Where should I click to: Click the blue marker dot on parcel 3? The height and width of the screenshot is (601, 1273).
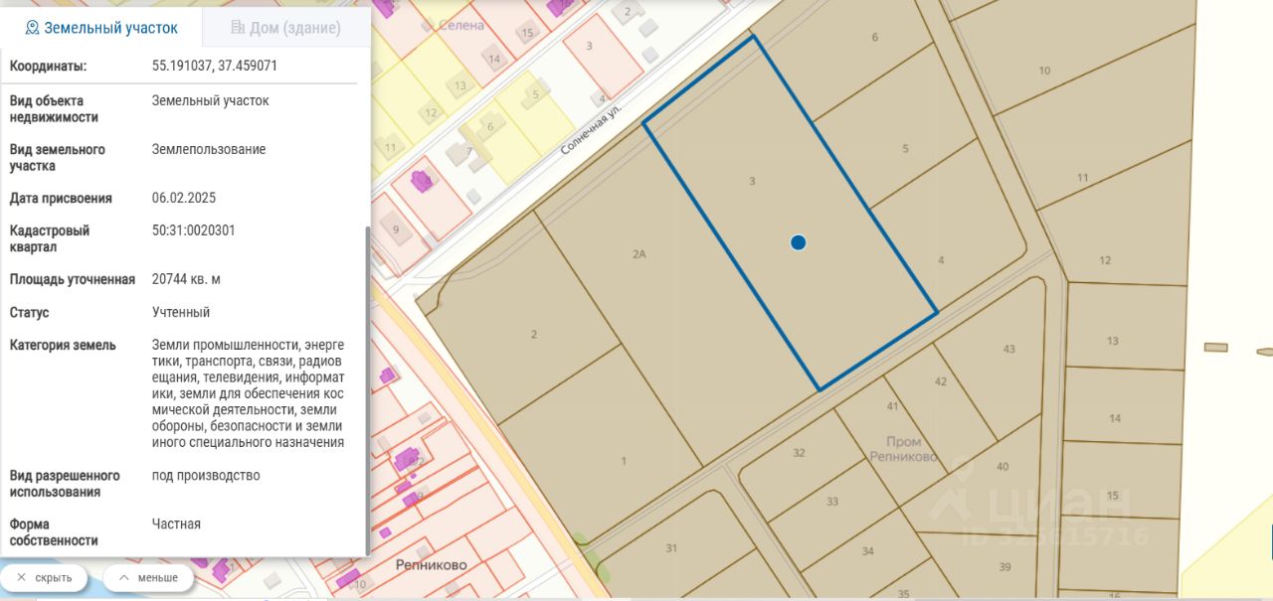point(798,242)
